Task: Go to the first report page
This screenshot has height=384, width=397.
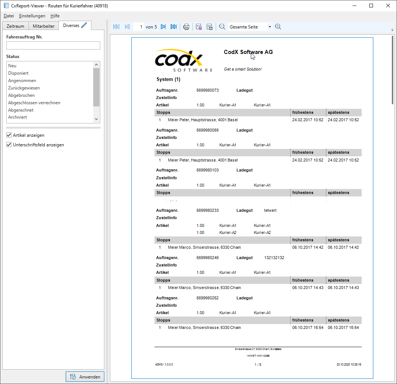Action: (117, 27)
